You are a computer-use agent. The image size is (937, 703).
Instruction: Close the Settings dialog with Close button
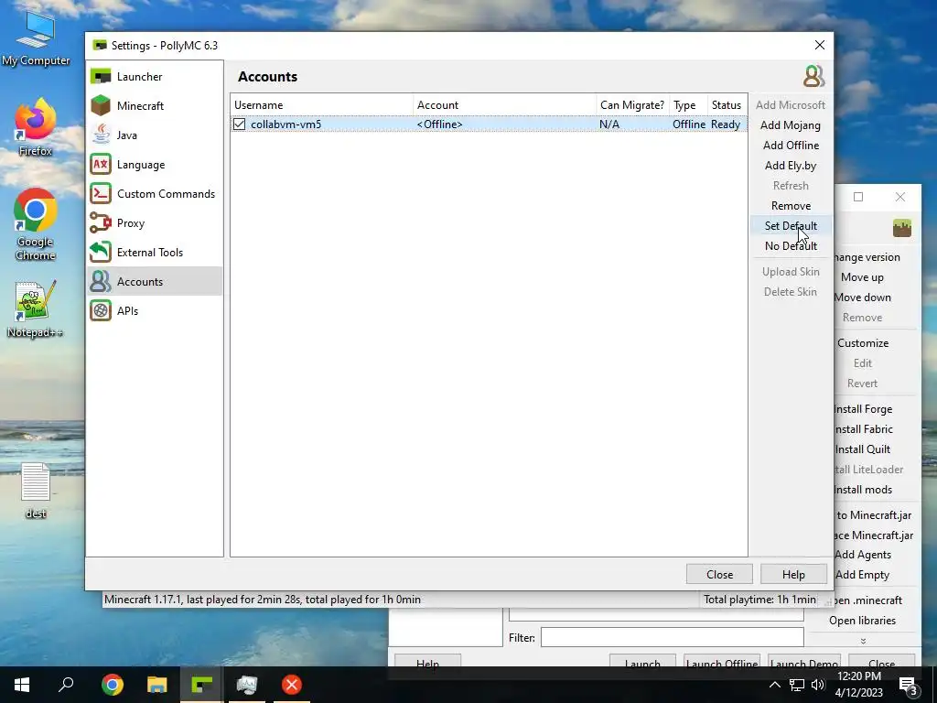719,575
